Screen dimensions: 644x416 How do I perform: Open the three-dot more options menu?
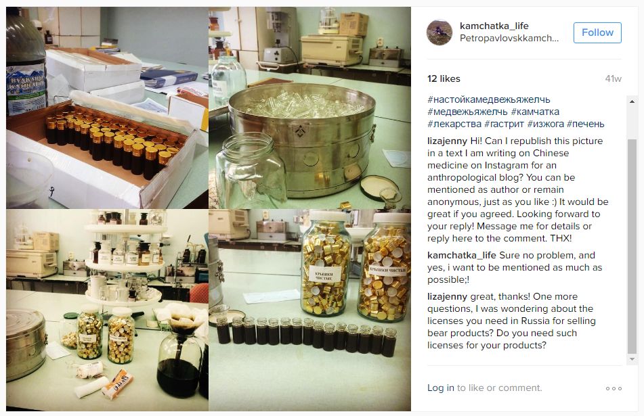(614, 388)
